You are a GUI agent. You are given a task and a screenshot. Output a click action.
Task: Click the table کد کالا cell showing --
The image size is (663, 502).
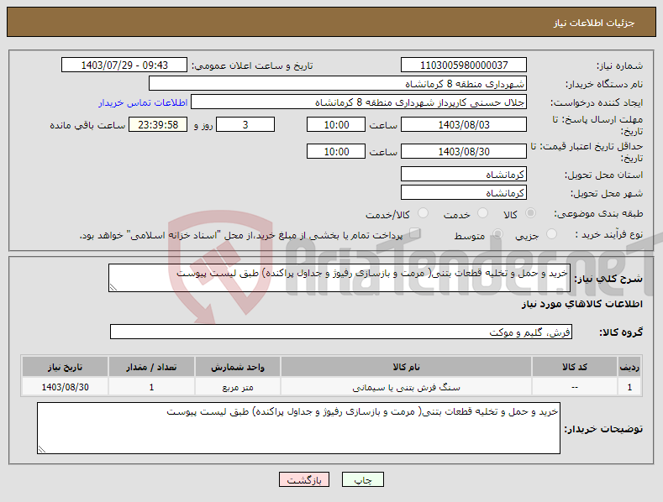click(x=574, y=387)
